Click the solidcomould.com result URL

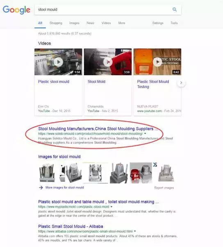pos(90,134)
